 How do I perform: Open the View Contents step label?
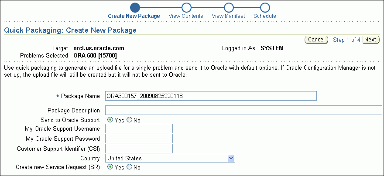[186, 16]
